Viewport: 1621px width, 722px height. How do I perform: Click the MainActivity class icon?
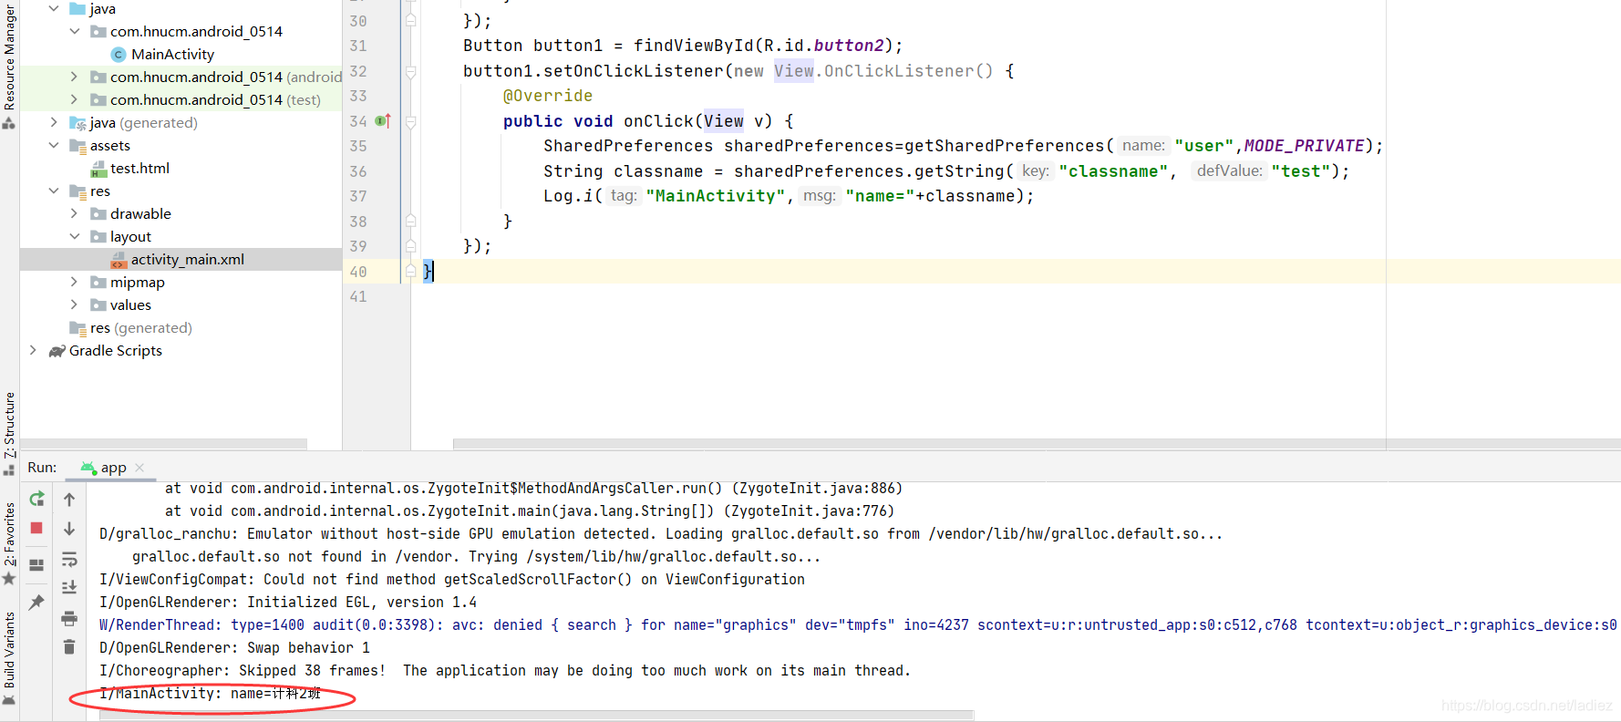119,55
